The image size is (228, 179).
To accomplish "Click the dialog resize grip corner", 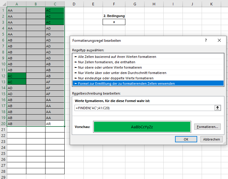I will [225, 143].
